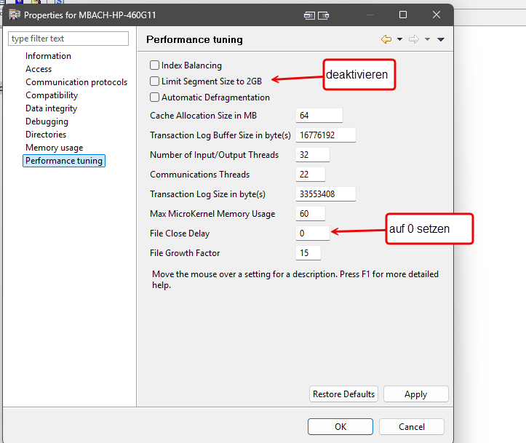The height and width of the screenshot is (443, 526).
Task: Close the Properties dialog with X
Action: pyautogui.click(x=437, y=15)
